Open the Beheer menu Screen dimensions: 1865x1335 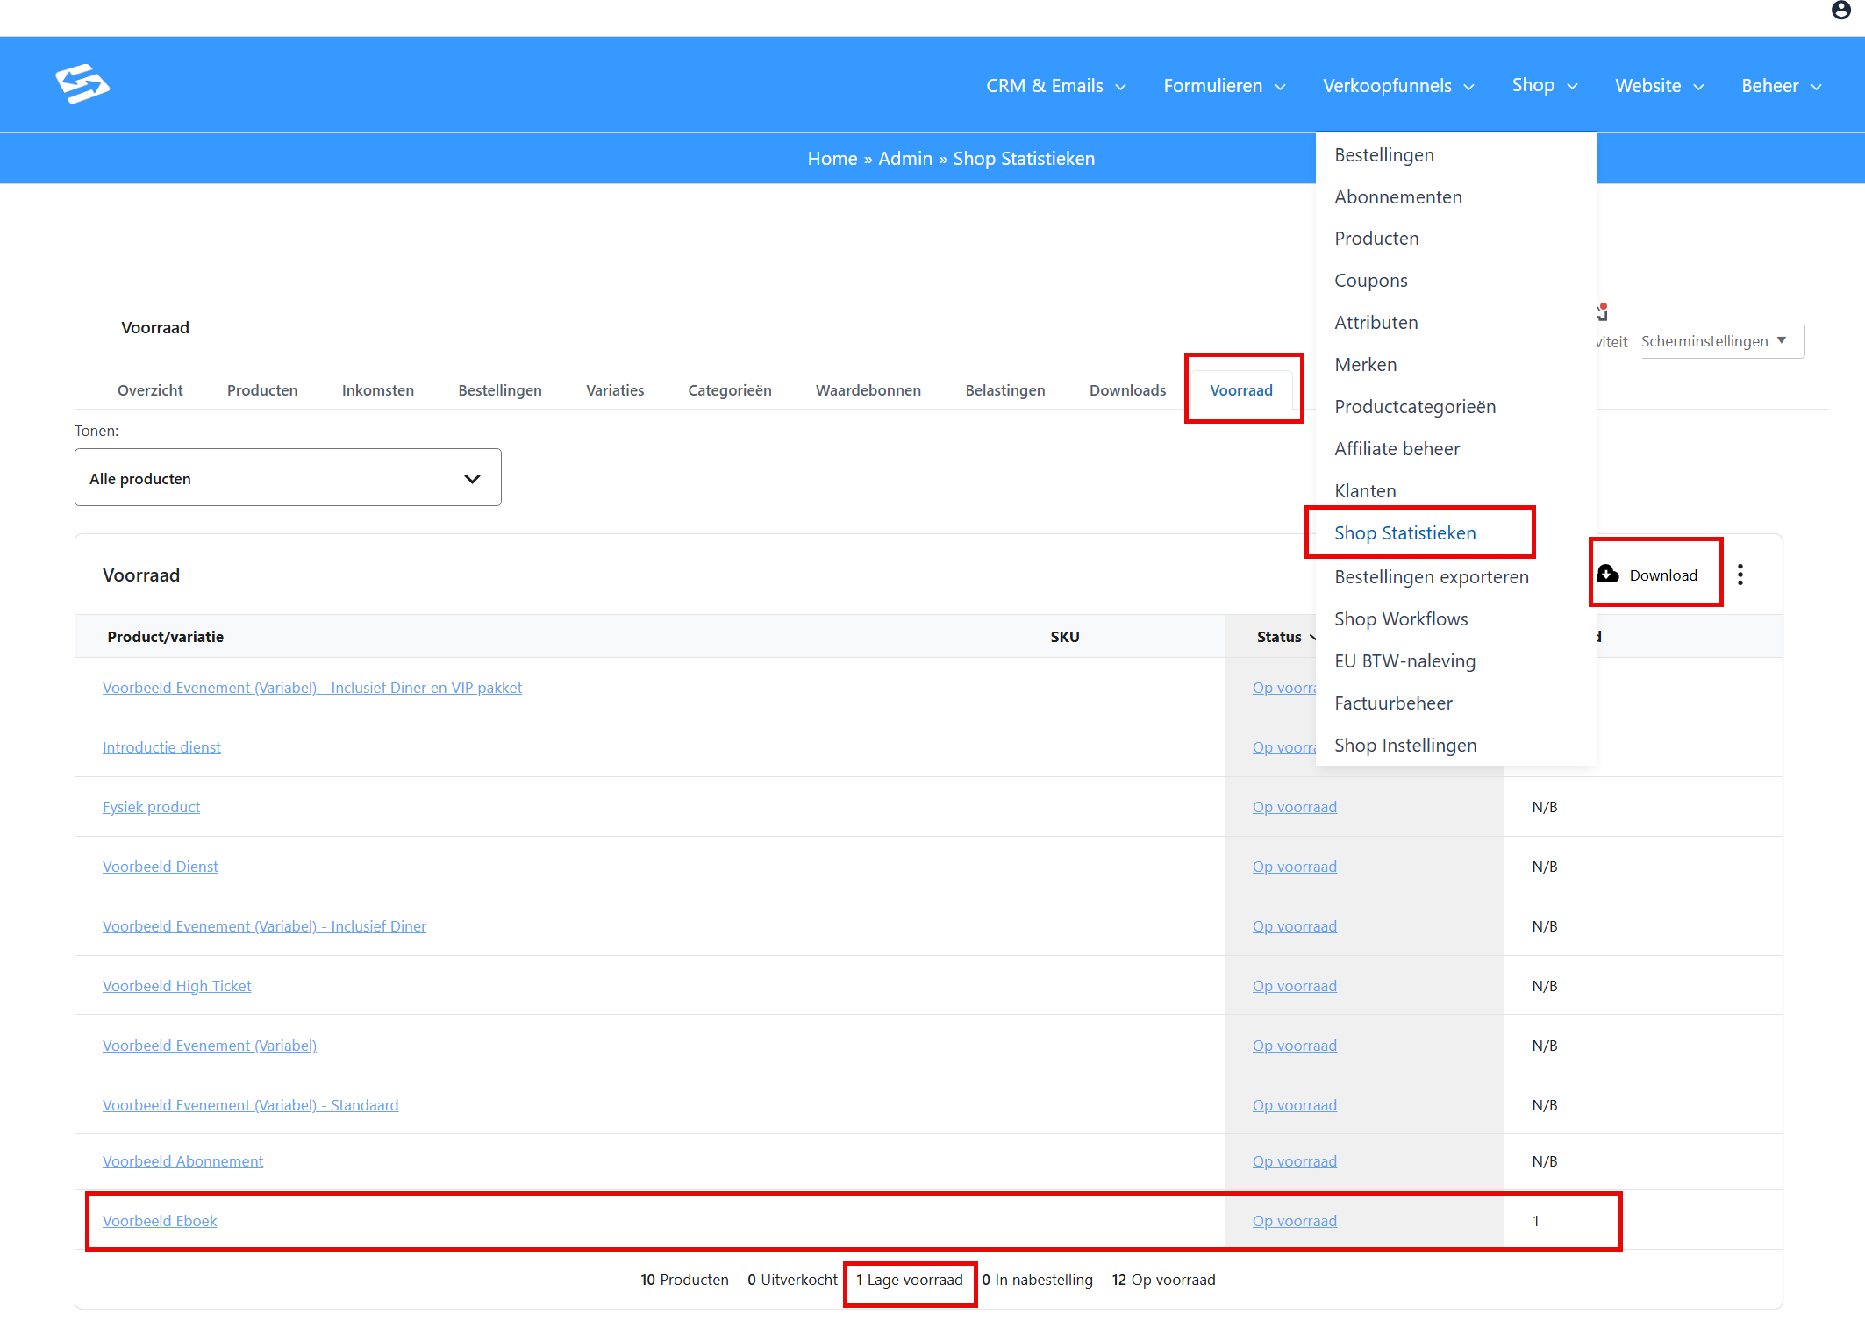coord(1782,86)
